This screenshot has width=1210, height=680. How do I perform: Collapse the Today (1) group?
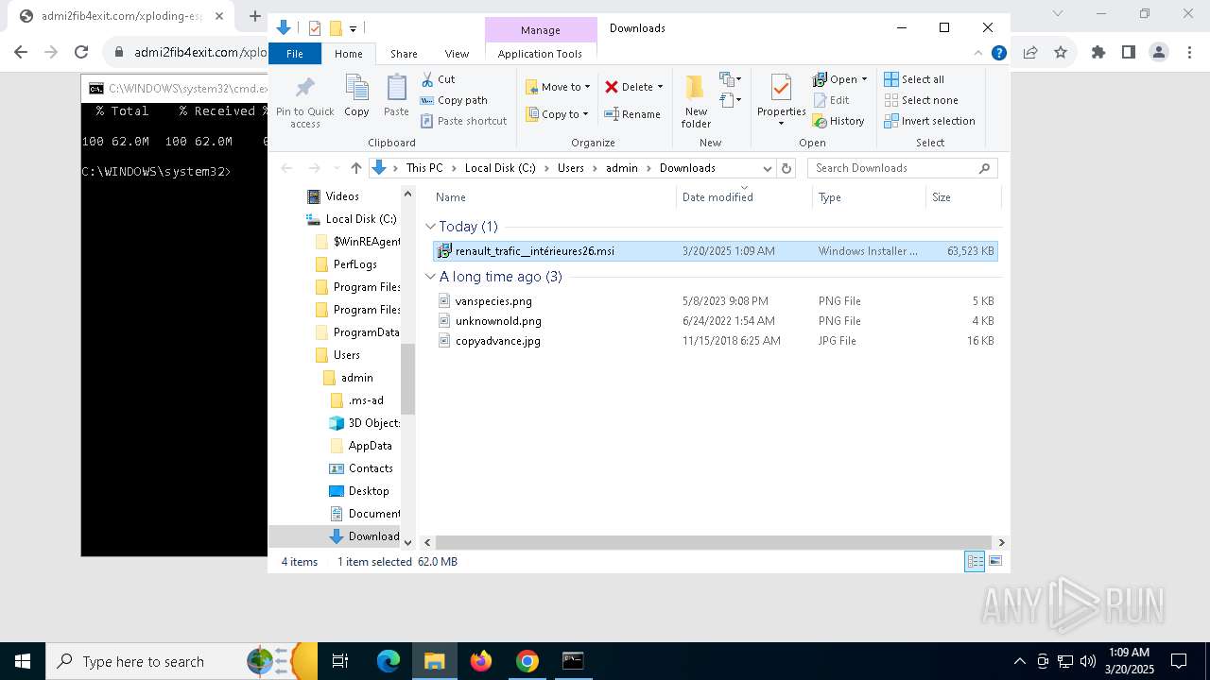click(430, 227)
